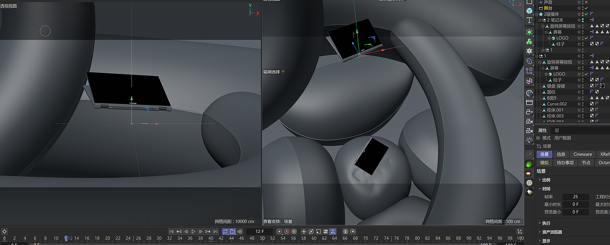Select the 舞台 object in tree
610x245 pixels.
pos(549,8)
